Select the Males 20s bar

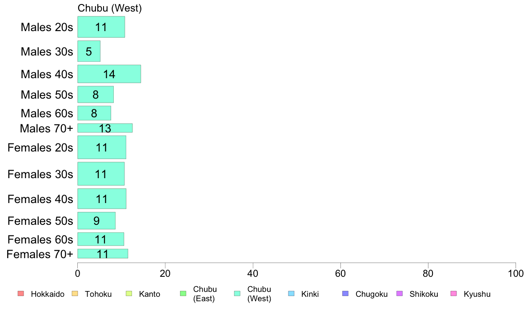pyautogui.click(x=101, y=27)
